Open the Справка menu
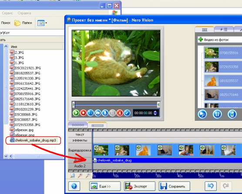Image resolution: width=242 pixels, height=194 pixels. pyautogui.click(x=24, y=13)
